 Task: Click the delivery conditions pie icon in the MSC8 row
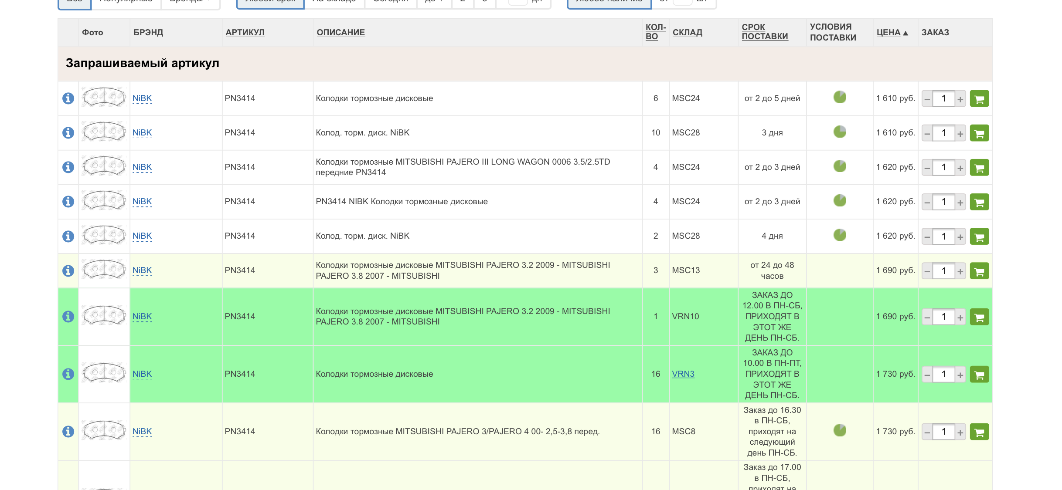(839, 430)
